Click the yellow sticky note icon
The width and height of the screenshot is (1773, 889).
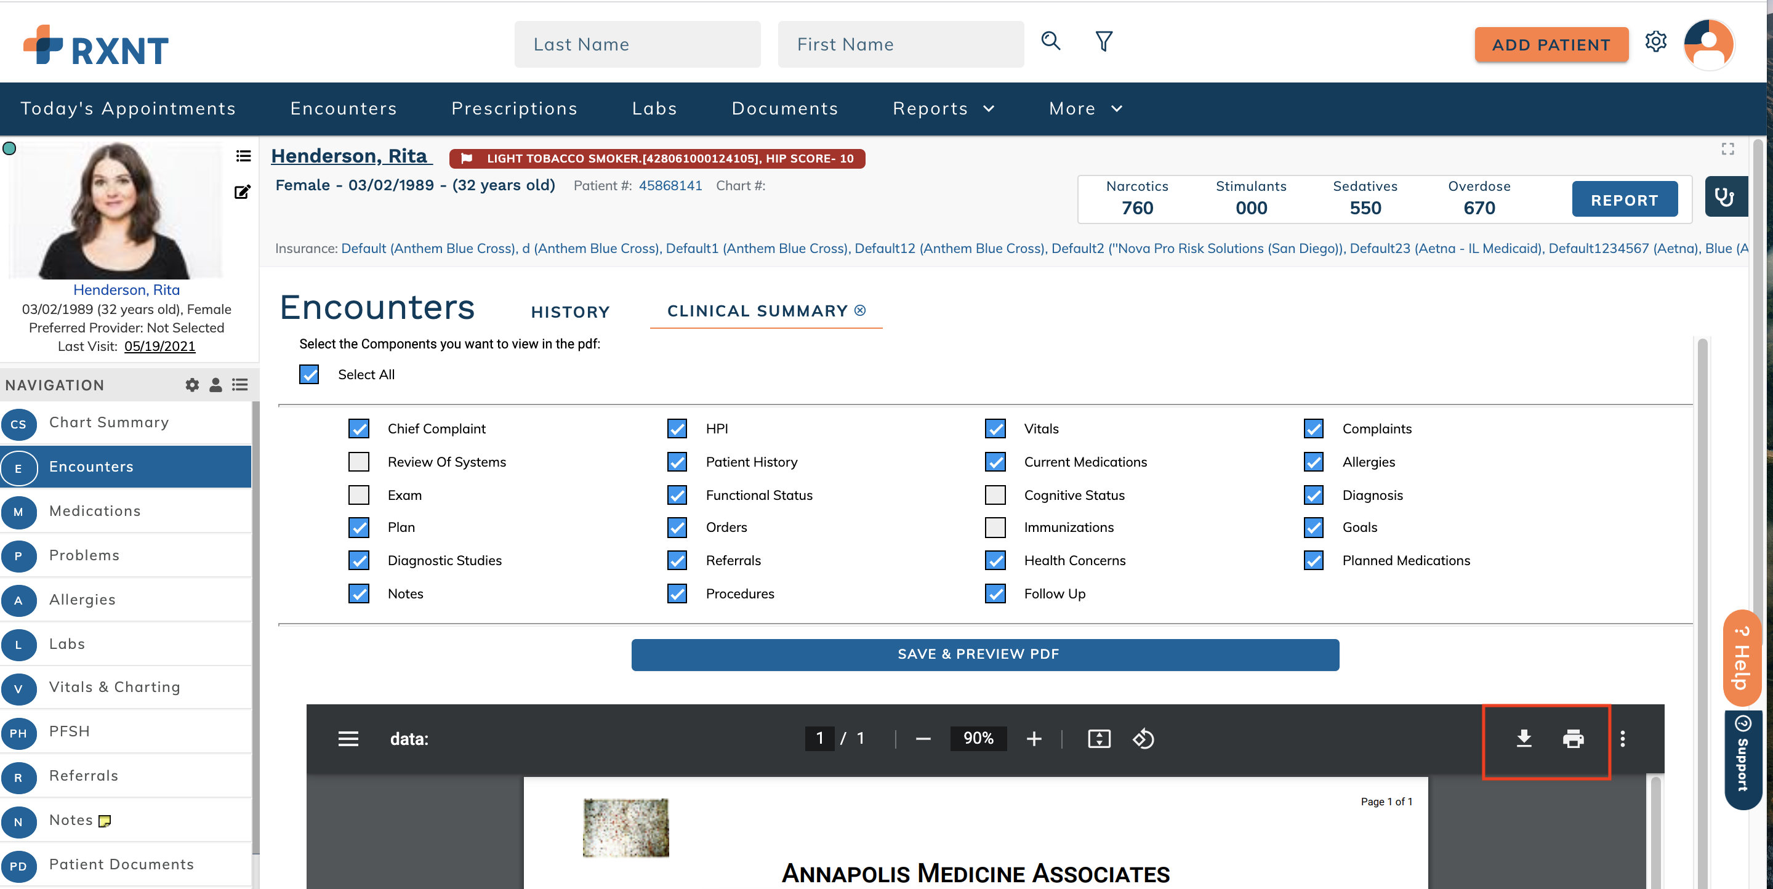pos(105,821)
